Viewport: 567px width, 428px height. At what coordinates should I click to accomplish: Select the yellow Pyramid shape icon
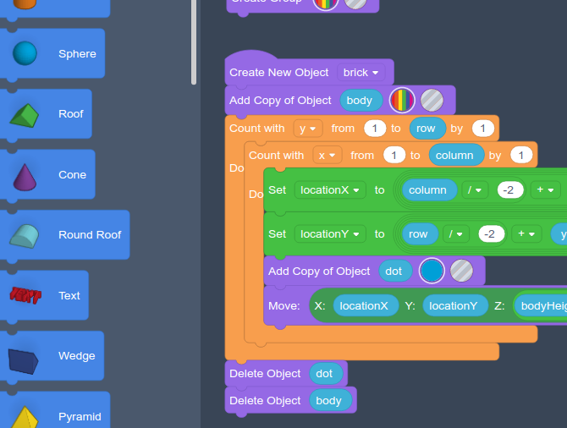pos(25,418)
